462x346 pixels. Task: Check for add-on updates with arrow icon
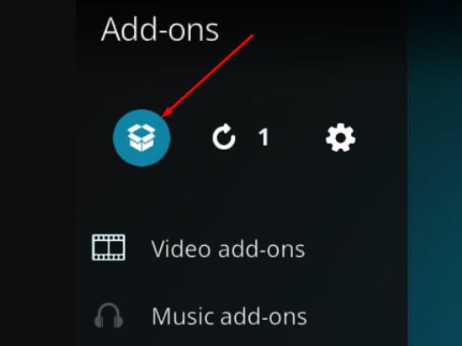tap(225, 136)
